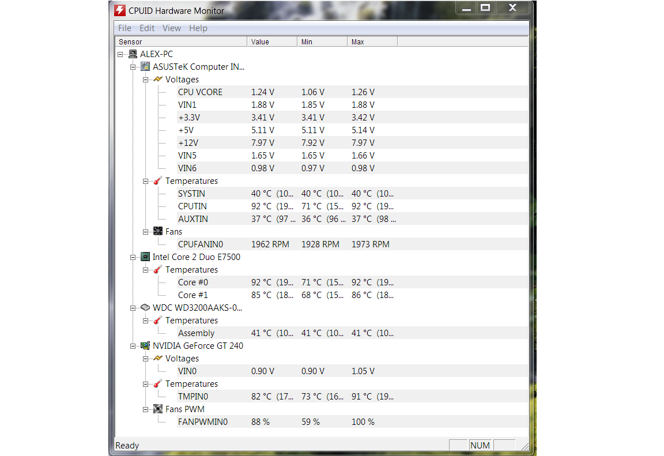664x456 pixels.
Task: Click the Fans icon under ASUSTeK
Action: (158, 231)
